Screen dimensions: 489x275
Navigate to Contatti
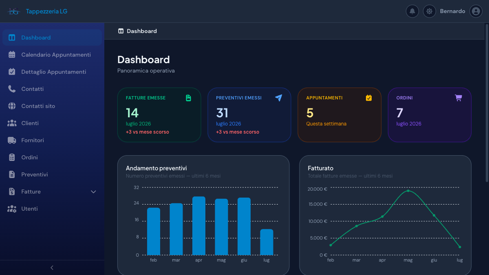click(52, 89)
